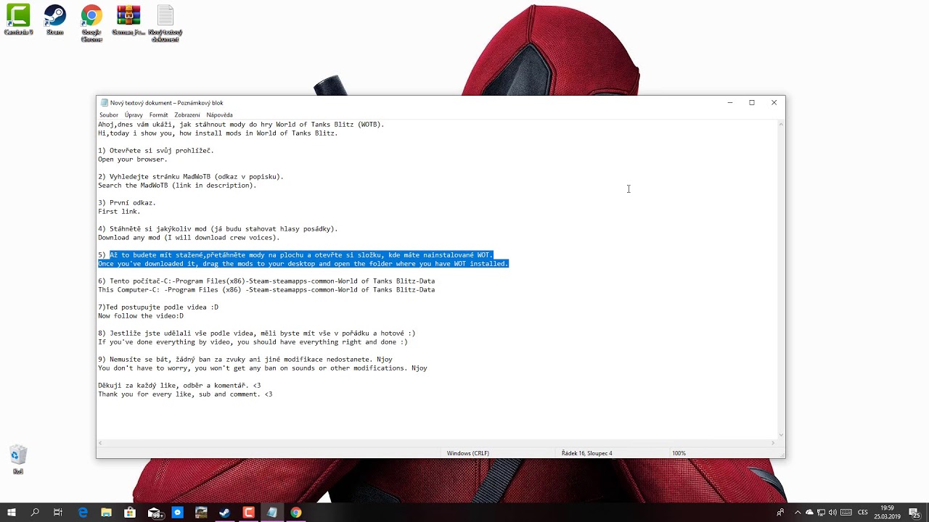The height and width of the screenshot is (522, 929).
Task: Click the vertical scrollbar down arrow
Action: click(781, 434)
